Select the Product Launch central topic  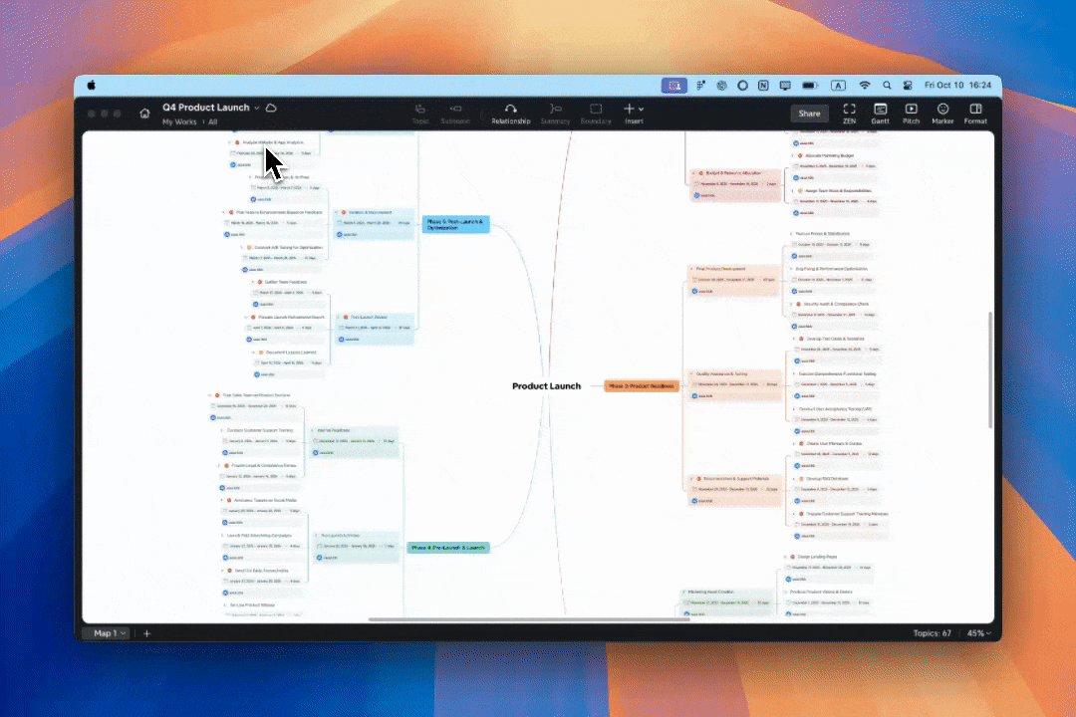click(x=546, y=386)
